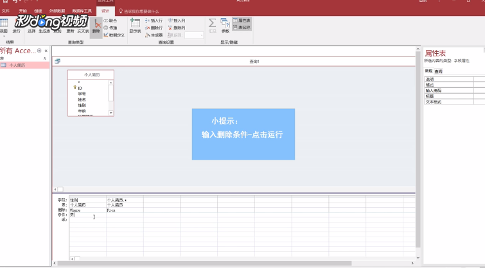Open the 创建 create tab
The height and width of the screenshot is (268, 485).
pos(38,11)
